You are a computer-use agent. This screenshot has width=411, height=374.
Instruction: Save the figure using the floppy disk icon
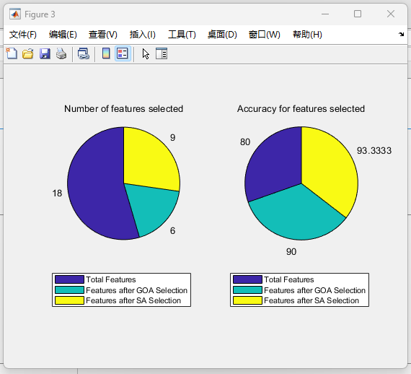45,53
